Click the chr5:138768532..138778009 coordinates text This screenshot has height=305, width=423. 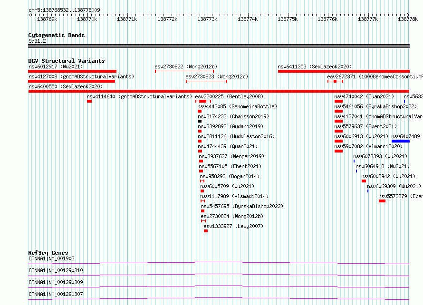click(64, 10)
